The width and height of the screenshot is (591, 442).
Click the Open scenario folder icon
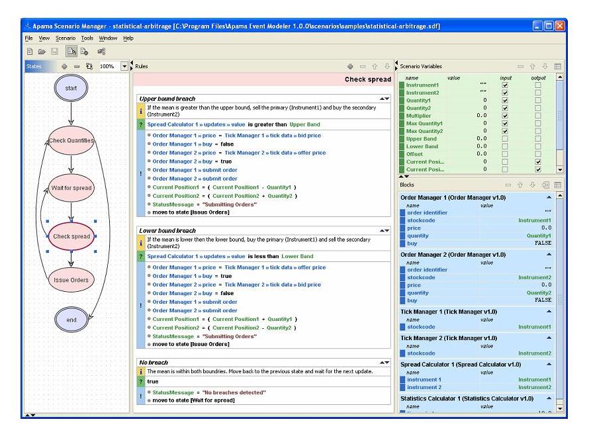(x=42, y=51)
